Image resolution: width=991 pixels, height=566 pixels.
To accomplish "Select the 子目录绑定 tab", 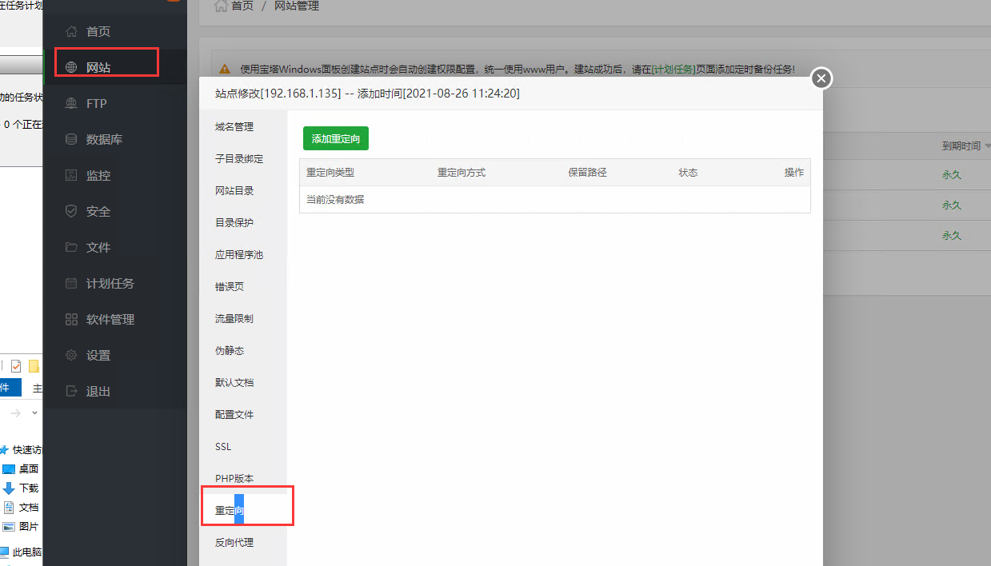I will [238, 159].
